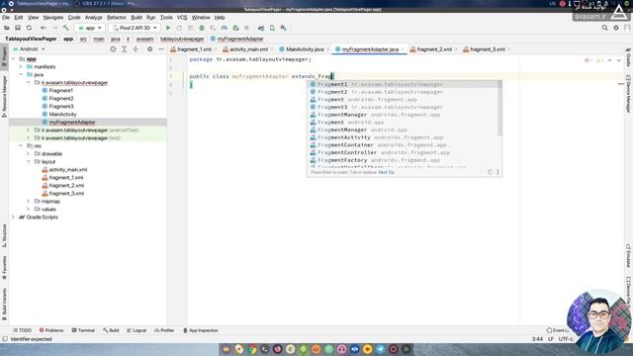Hide the Project panel with minus icon

pos(160,49)
